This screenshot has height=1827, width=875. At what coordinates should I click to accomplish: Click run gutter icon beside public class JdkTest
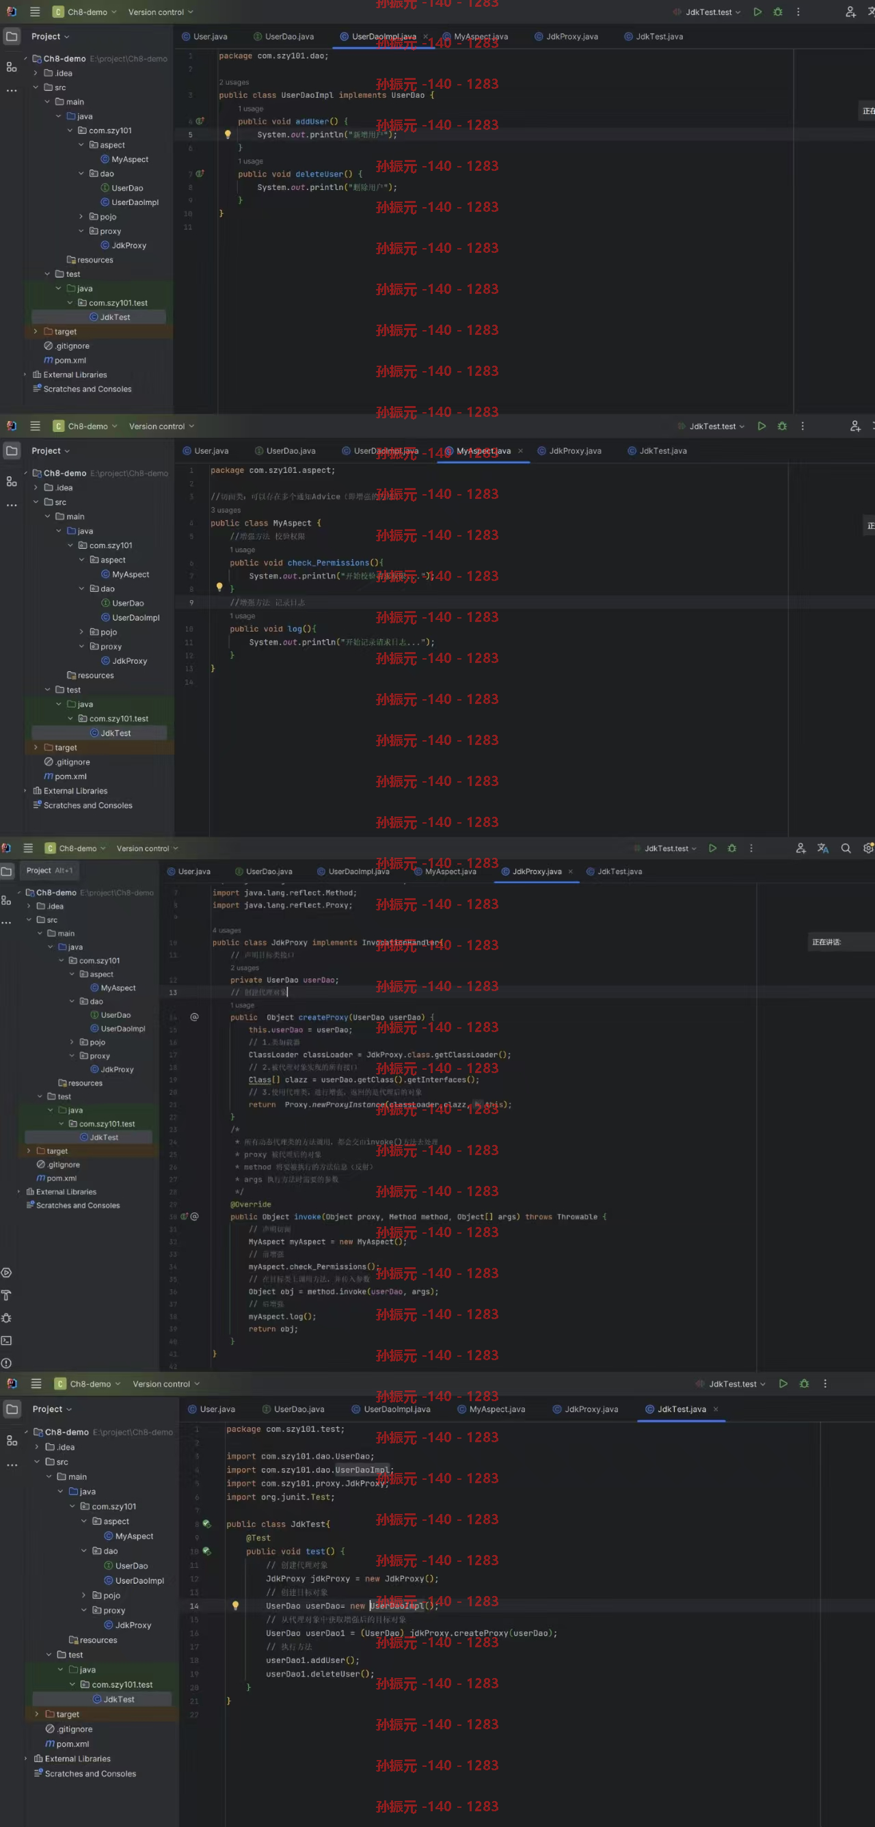(x=206, y=1524)
